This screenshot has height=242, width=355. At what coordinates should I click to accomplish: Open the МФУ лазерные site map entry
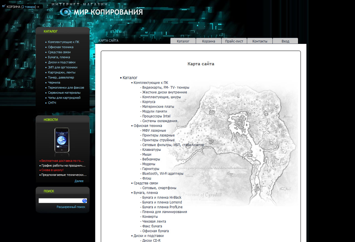click(x=154, y=131)
